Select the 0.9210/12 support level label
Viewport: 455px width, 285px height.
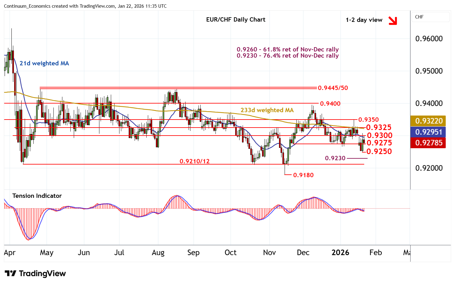pos(194,161)
